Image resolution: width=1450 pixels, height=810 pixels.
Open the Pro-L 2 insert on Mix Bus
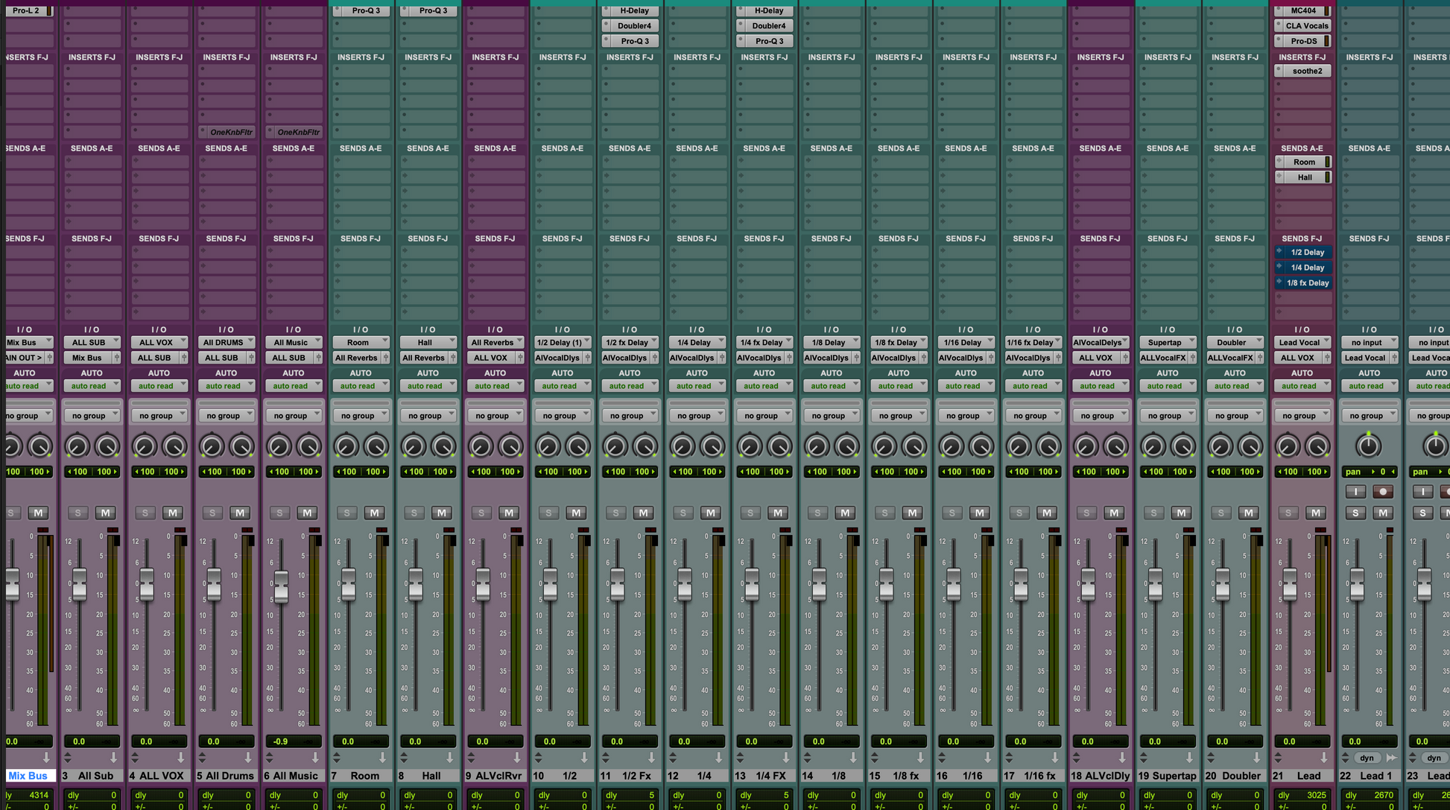(x=26, y=10)
